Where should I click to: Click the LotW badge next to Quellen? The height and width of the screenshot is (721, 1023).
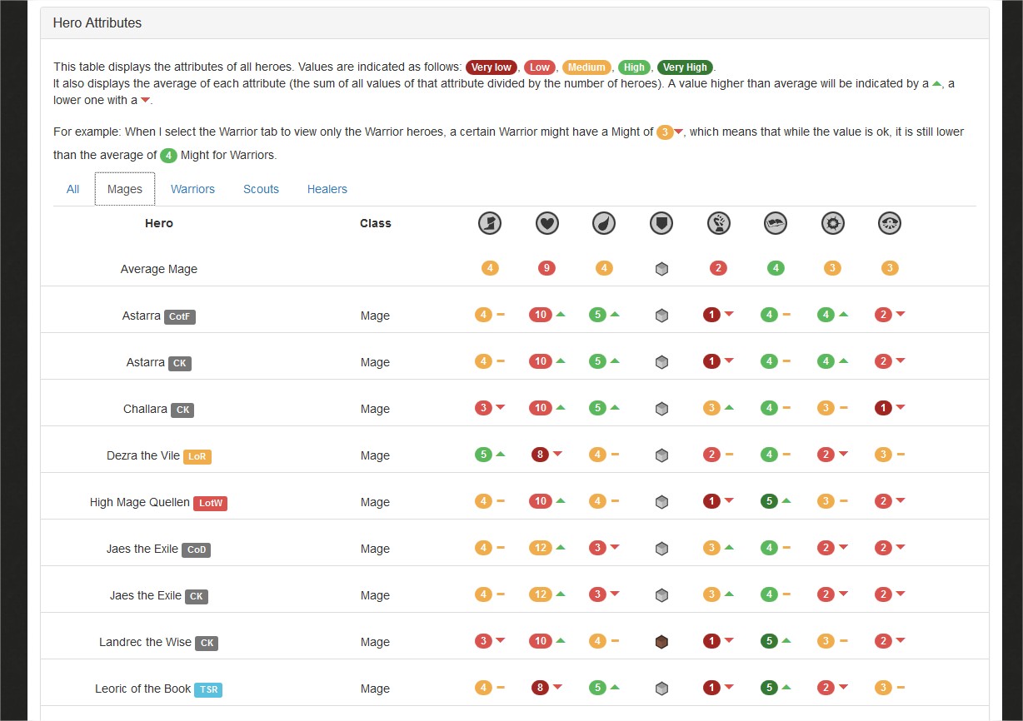[210, 503]
